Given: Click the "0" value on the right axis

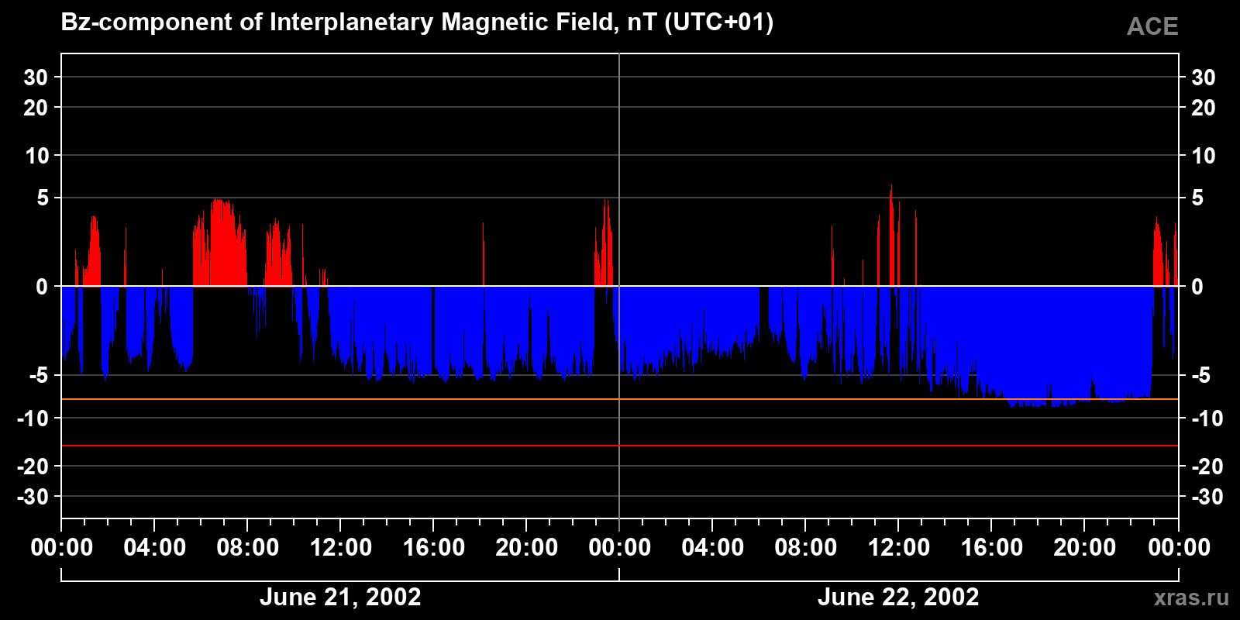Looking at the screenshot, I should pyautogui.click(x=1197, y=287).
